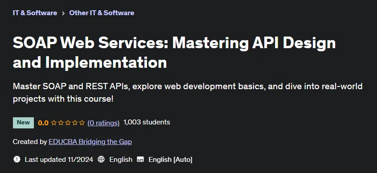The width and height of the screenshot is (377, 173).
Task: Click the last updated alert badge icon
Action: point(17,159)
